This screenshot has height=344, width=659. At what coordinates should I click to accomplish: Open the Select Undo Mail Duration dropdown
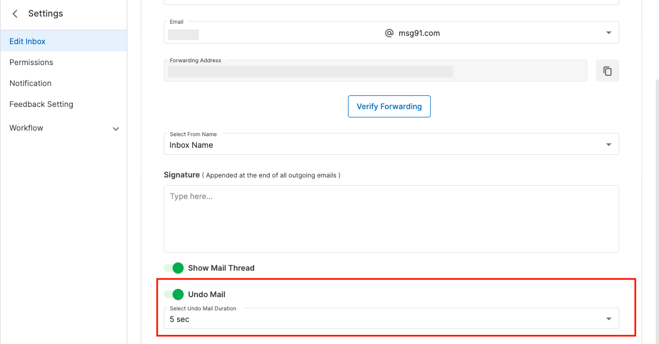[x=392, y=319]
